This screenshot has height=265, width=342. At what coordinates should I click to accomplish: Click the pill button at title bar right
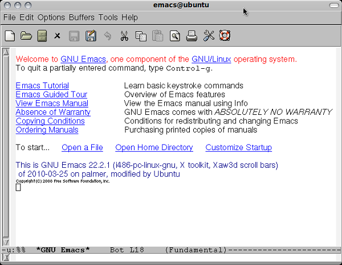[333, 6]
